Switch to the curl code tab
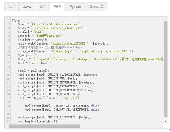Viewport: 170px width, 132px height. [12, 7]
